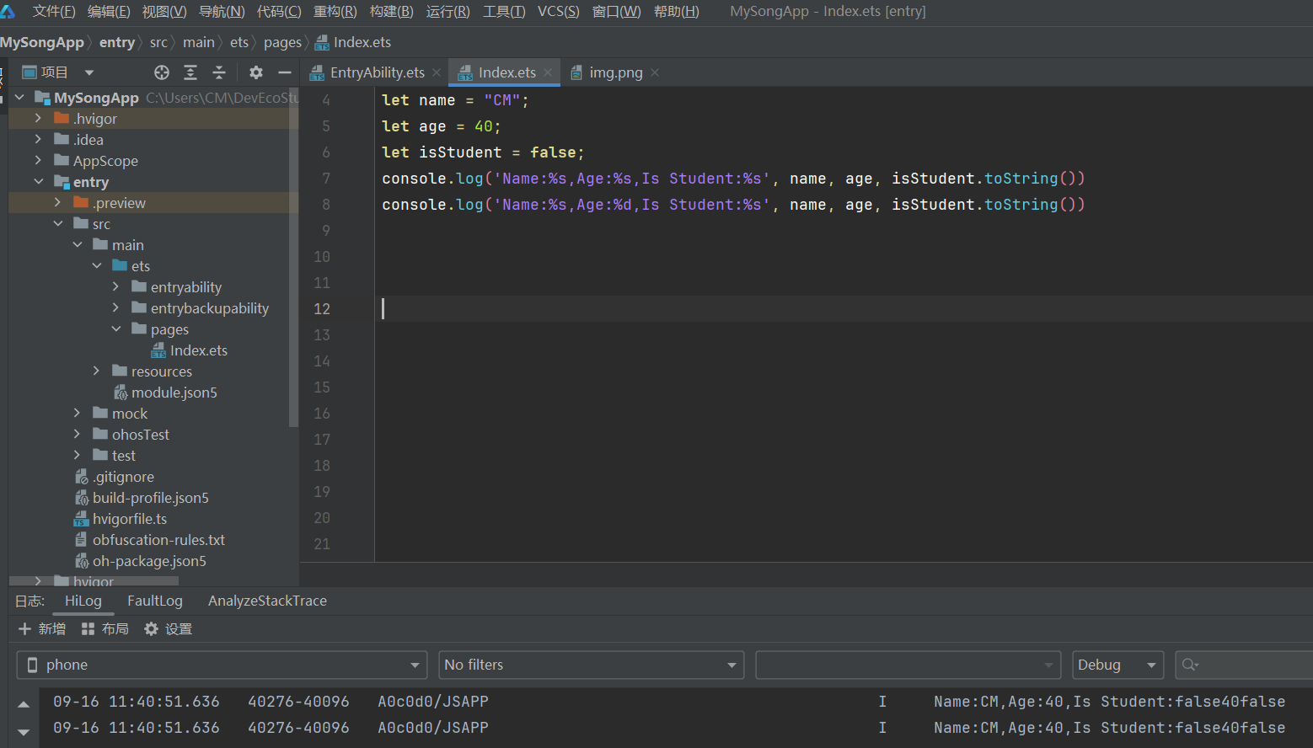Open the VCS(S) menu
This screenshot has height=748, width=1313.
coord(559,12)
